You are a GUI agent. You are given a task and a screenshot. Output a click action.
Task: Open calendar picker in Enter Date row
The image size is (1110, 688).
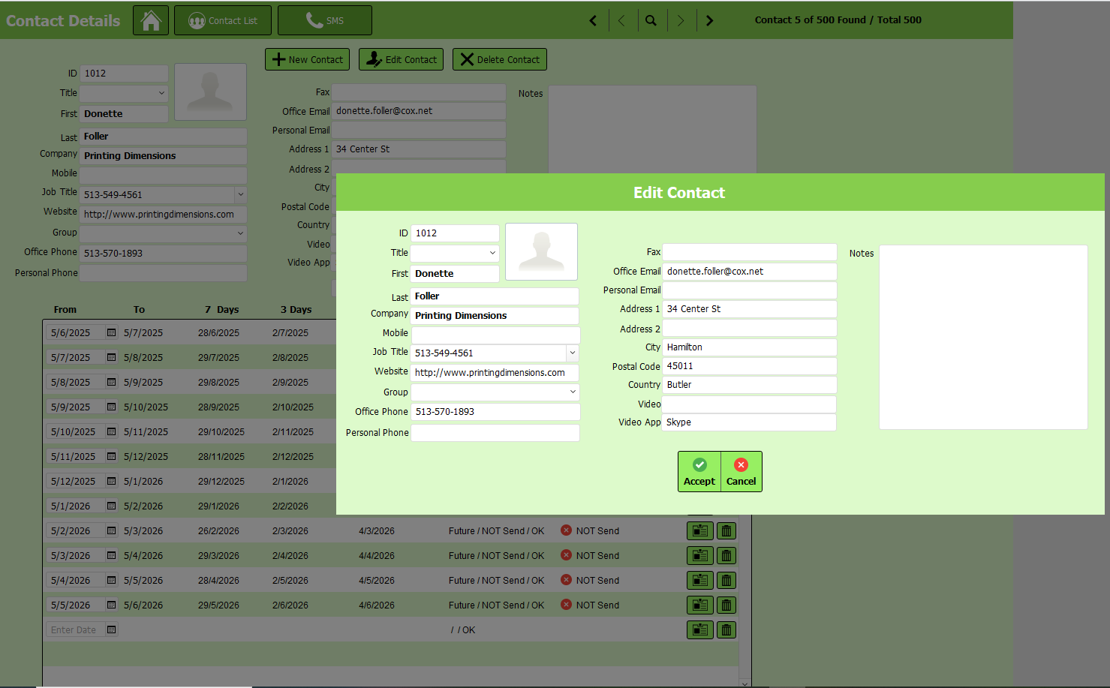111,629
